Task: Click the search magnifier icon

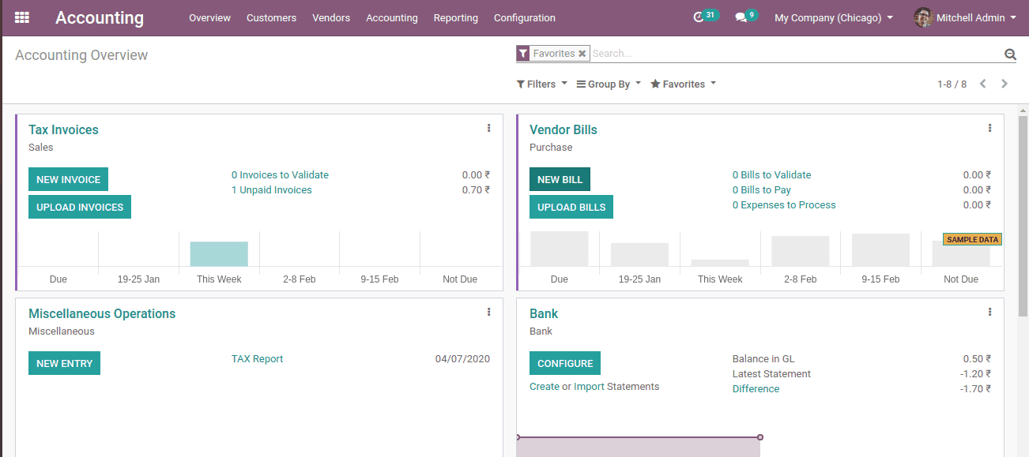Action: [1010, 54]
